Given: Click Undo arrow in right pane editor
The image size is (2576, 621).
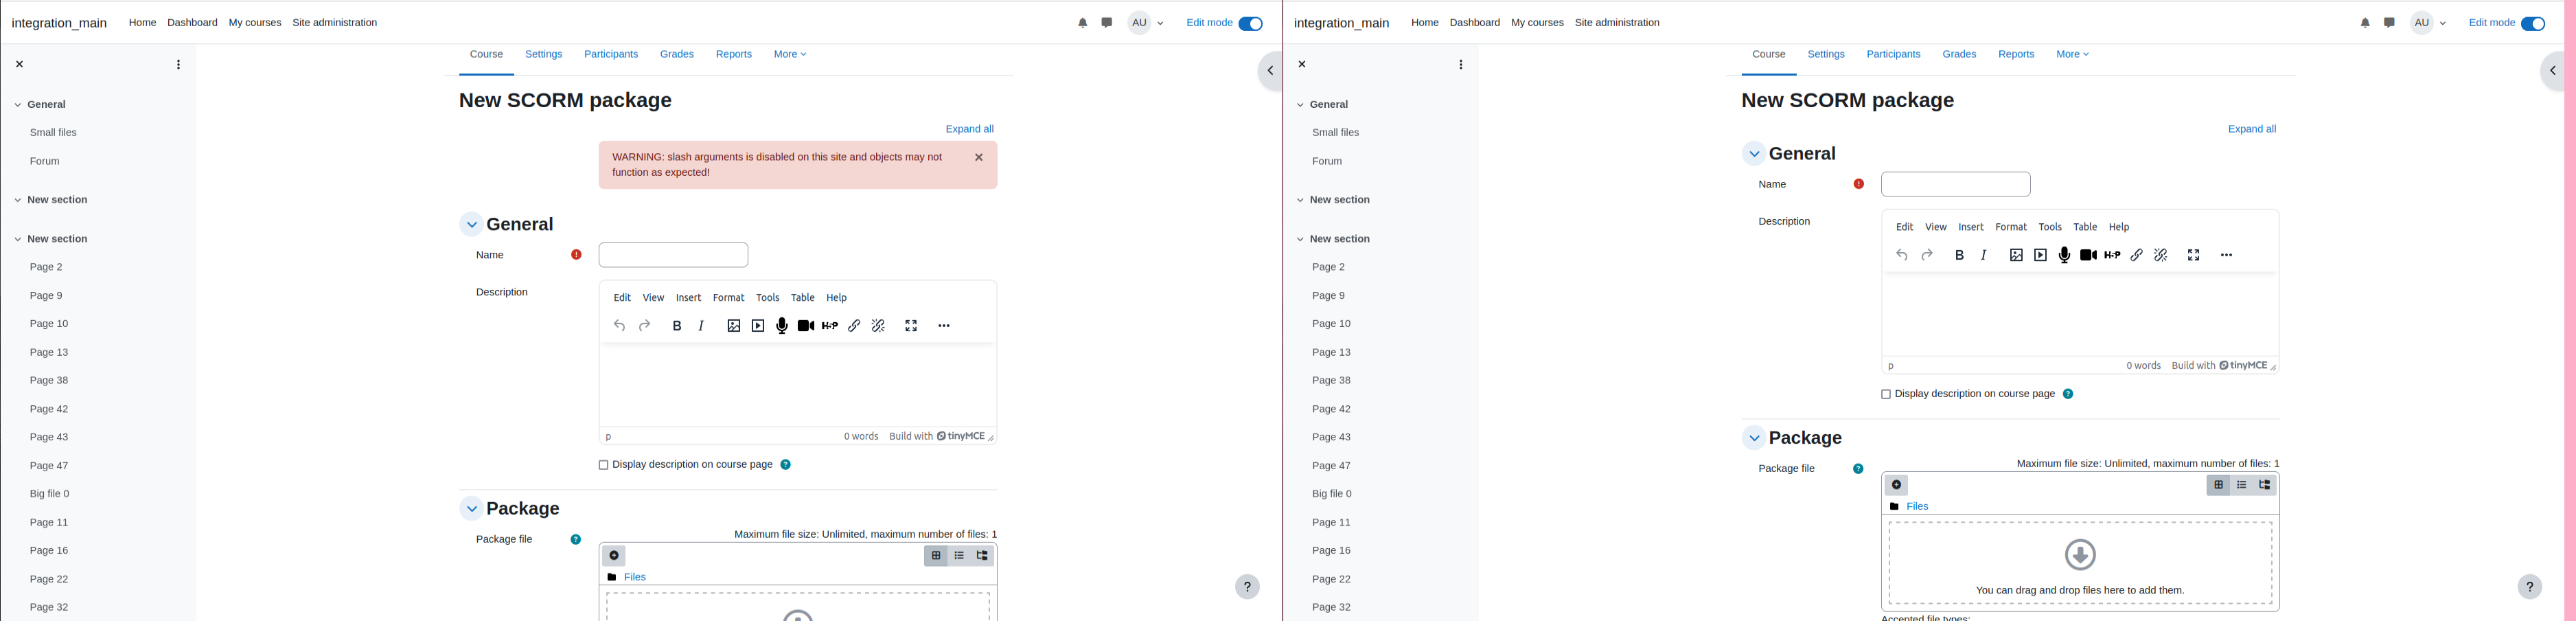Looking at the screenshot, I should [x=1902, y=255].
